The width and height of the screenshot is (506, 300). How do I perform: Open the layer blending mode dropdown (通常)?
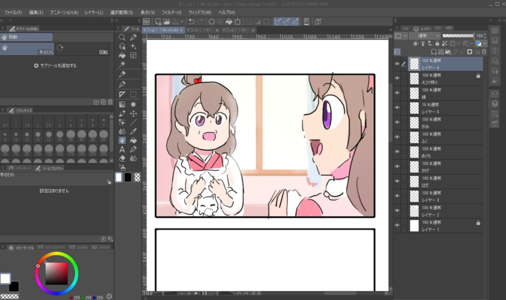tap(424, 36)
